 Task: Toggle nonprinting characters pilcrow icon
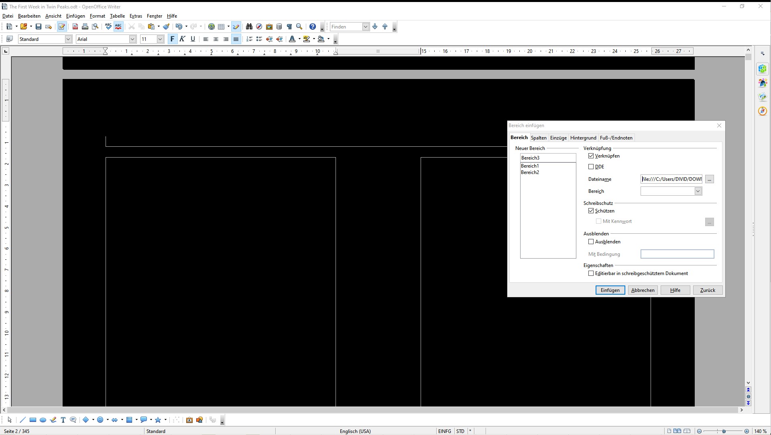(289, 26)
